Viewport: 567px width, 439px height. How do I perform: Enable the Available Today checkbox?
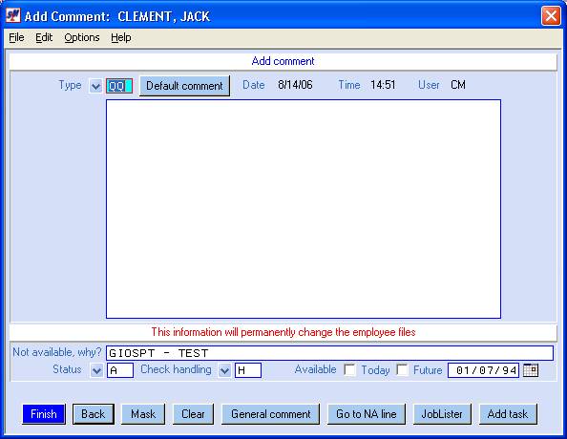tap(349, 369)
